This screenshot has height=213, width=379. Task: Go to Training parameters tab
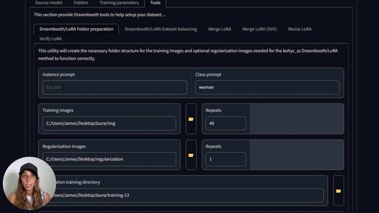[x=119, y=2]
